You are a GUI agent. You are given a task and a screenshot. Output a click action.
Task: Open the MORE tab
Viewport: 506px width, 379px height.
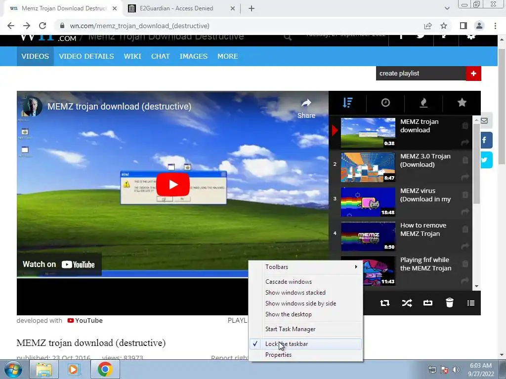point(228,56)
